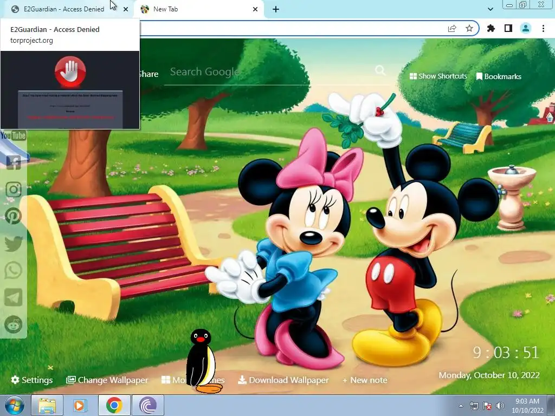The image size is (555, 416).
Task: Open the purple spiral taskbar app
Action: tap(148, 405)
